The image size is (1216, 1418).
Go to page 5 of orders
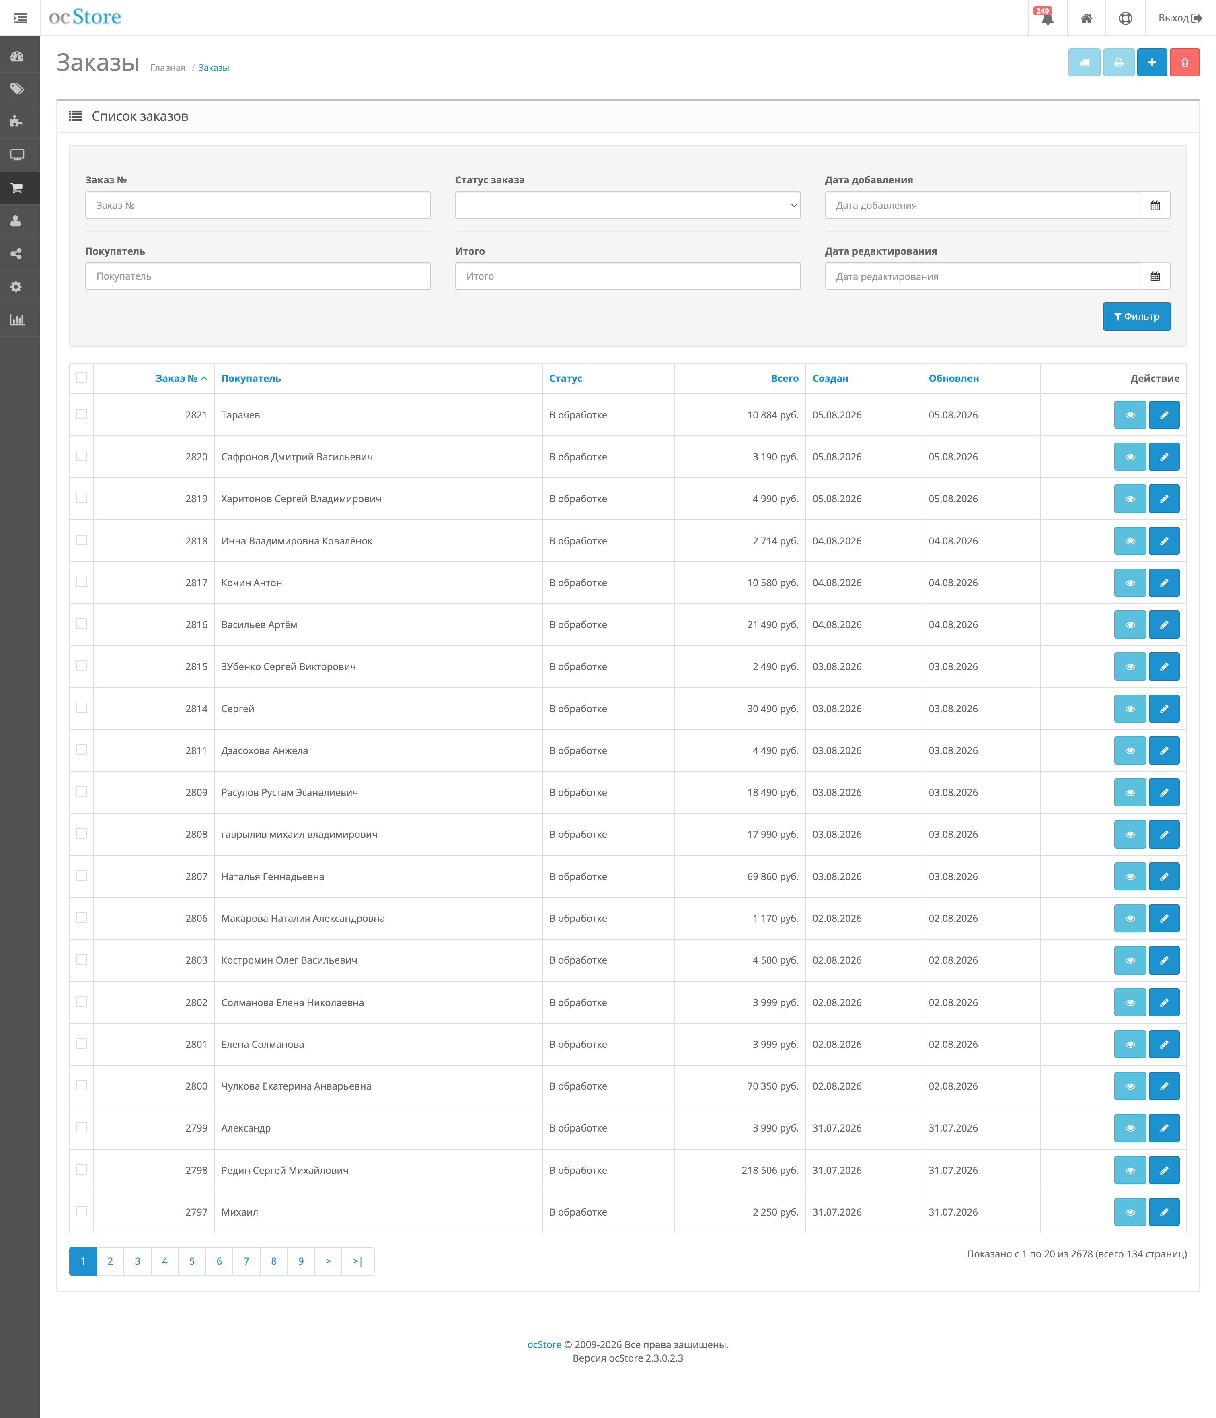point(192,1261)
